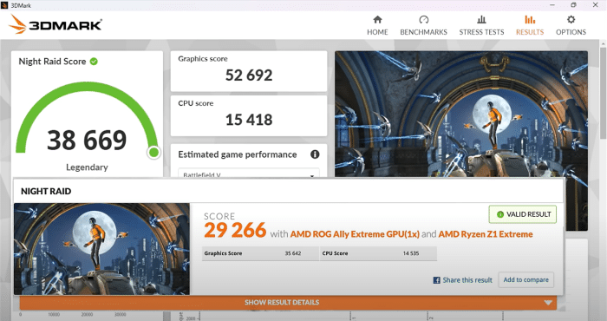Click the Facebook icon next to Share this result

pyautogui.click(x=437, y=280)
